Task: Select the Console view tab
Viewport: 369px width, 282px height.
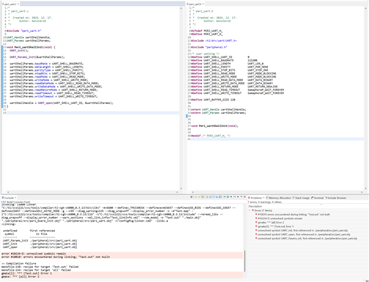Action: click(8, 198)
